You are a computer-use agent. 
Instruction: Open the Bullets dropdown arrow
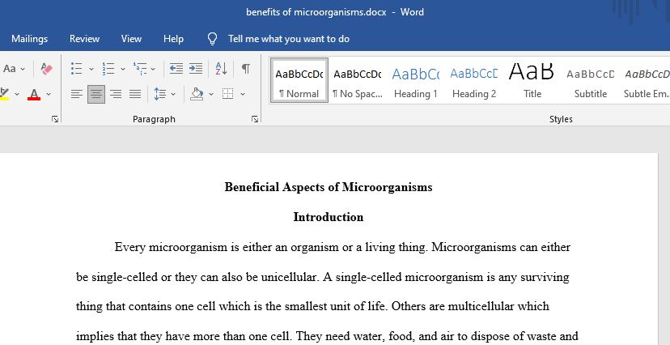(91, 69)
